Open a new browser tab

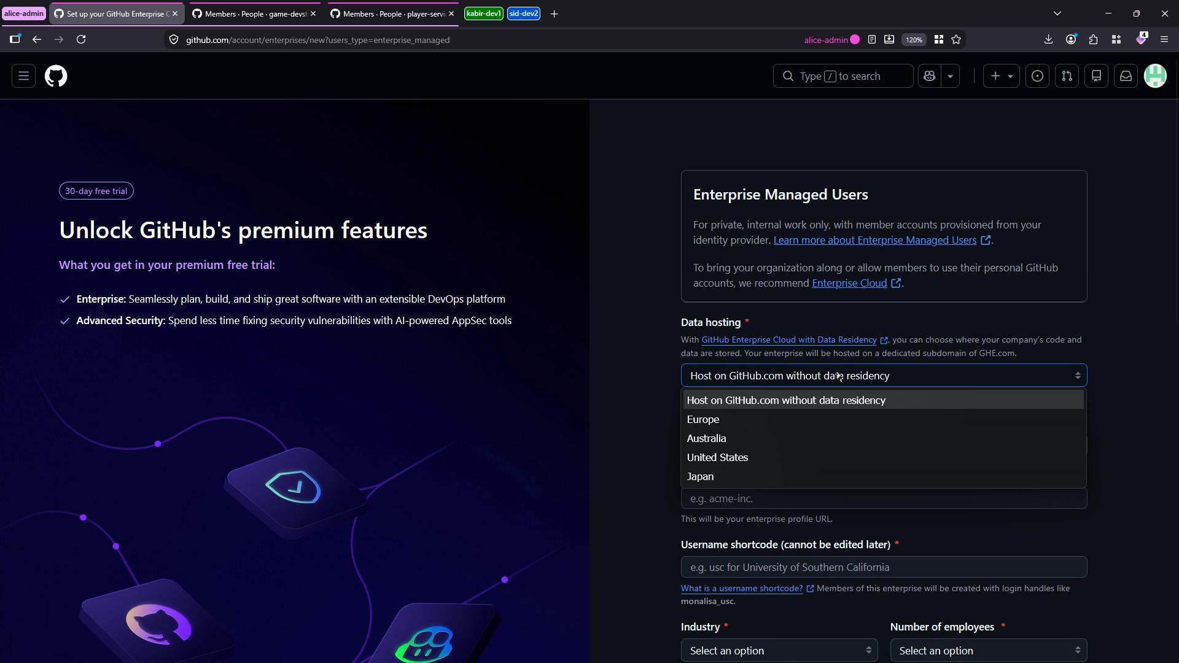554,14
